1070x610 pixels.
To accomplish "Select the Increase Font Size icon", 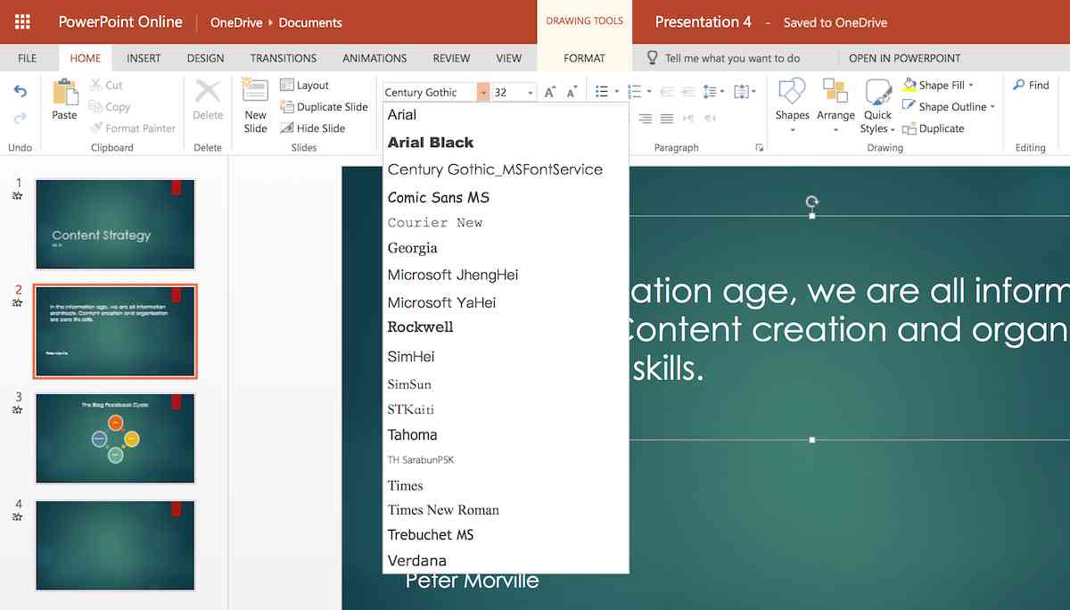I will click(549, 91).
